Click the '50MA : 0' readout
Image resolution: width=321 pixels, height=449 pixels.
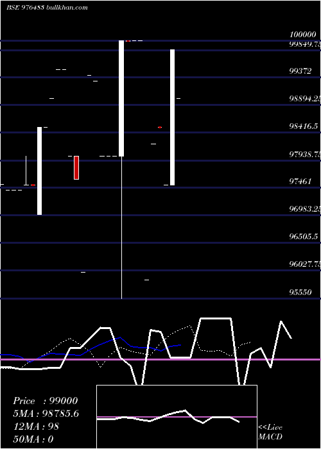tap(33, 439)
